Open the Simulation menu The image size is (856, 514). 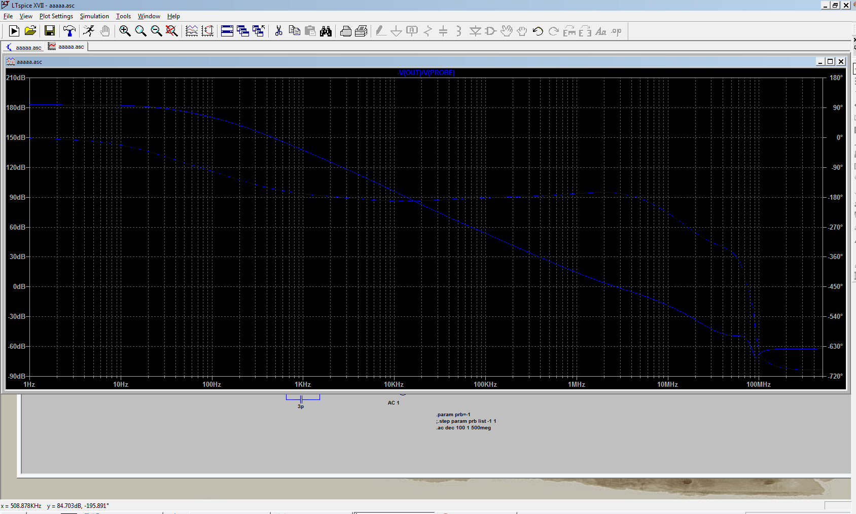[x=94, y=16]
